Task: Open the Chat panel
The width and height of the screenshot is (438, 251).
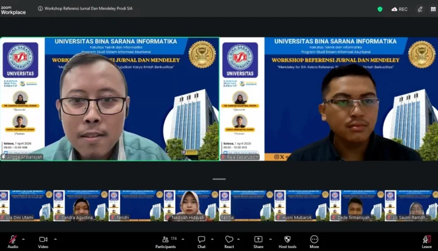Action: (201, 242)
